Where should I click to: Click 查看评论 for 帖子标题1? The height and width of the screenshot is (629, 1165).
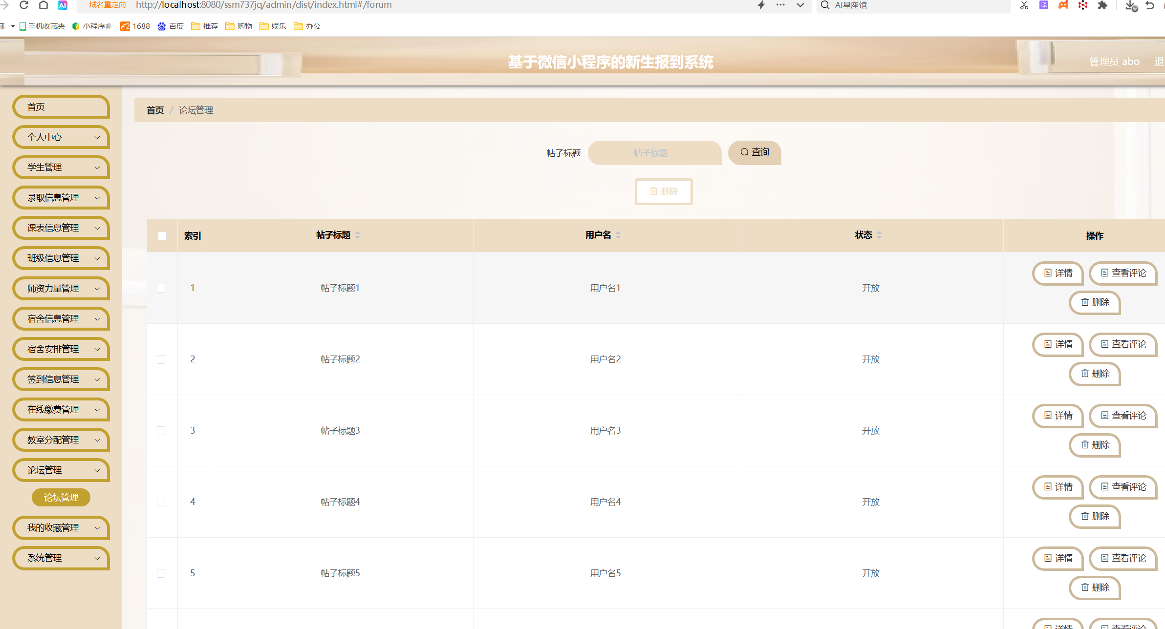tap(1123, 273)
